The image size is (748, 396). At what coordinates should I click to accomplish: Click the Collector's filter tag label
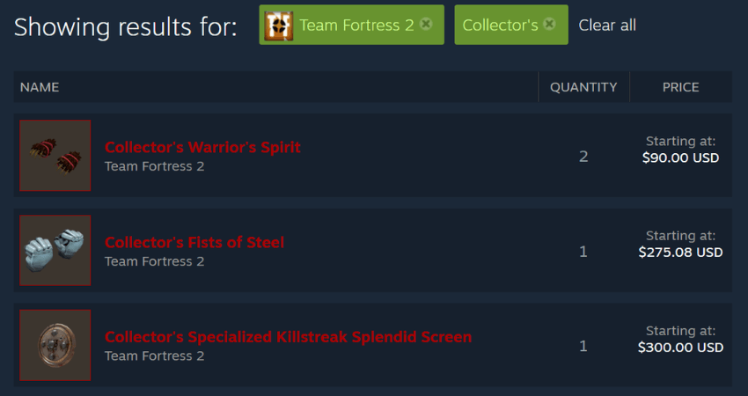[x=500, y=26]
